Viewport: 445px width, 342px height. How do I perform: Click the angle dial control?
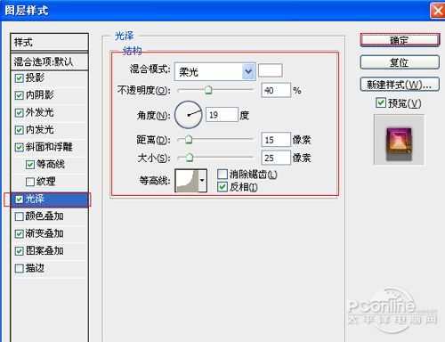click(189, 115)
